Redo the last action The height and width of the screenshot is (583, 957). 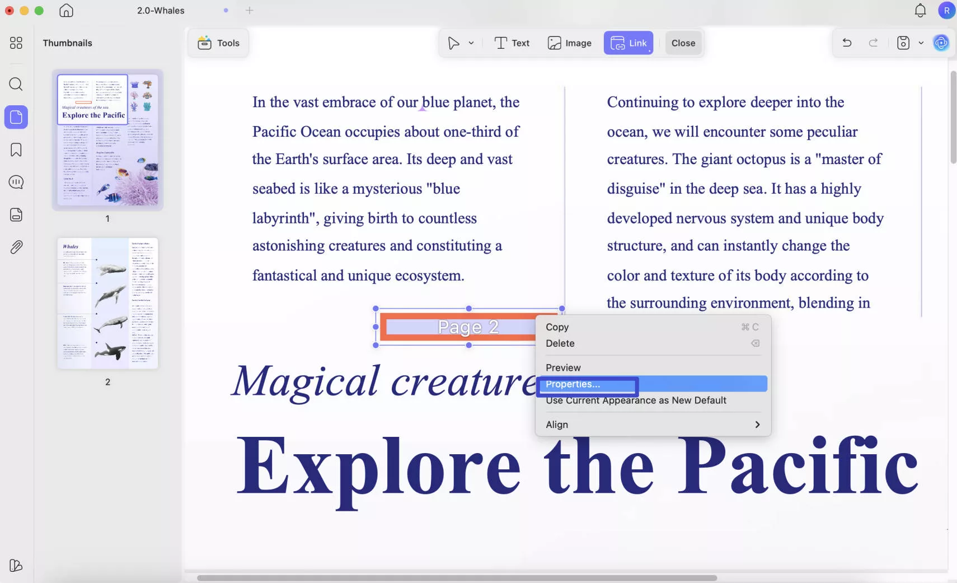pos(873,43)
